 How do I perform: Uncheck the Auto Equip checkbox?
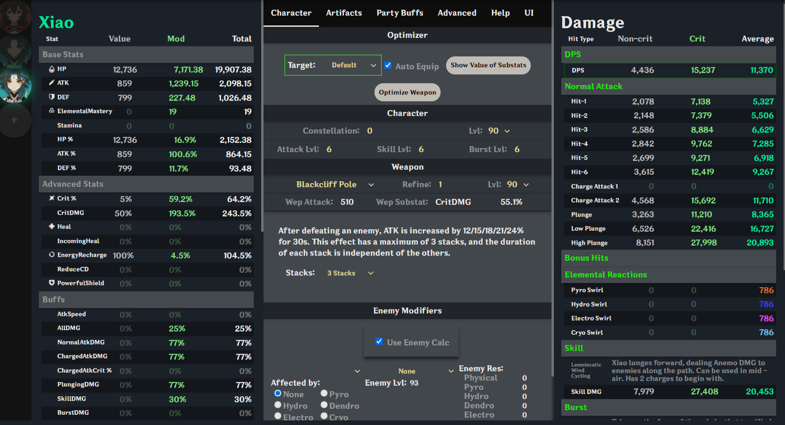(x=388, y=66)
